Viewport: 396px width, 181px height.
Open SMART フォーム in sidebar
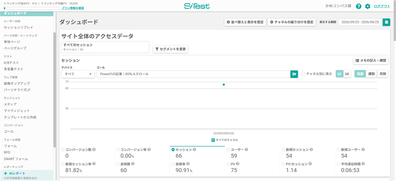click(16, 159)
